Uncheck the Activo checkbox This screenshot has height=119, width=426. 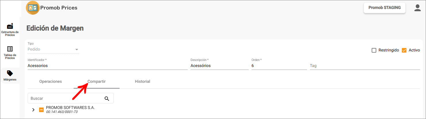click(404, 50)
